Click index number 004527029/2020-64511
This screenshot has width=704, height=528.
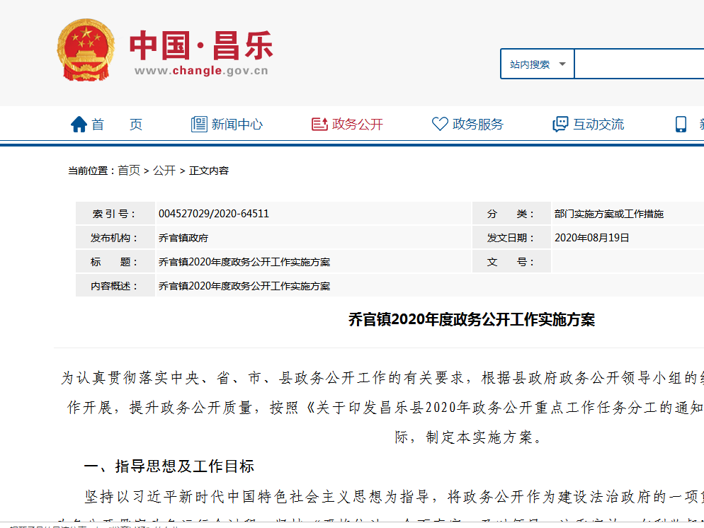coord(214,214)
